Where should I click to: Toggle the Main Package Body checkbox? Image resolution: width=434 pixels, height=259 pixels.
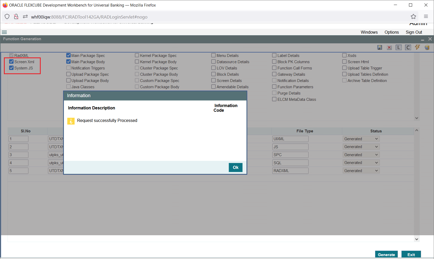pyautogui.click(x=69, y=62)
